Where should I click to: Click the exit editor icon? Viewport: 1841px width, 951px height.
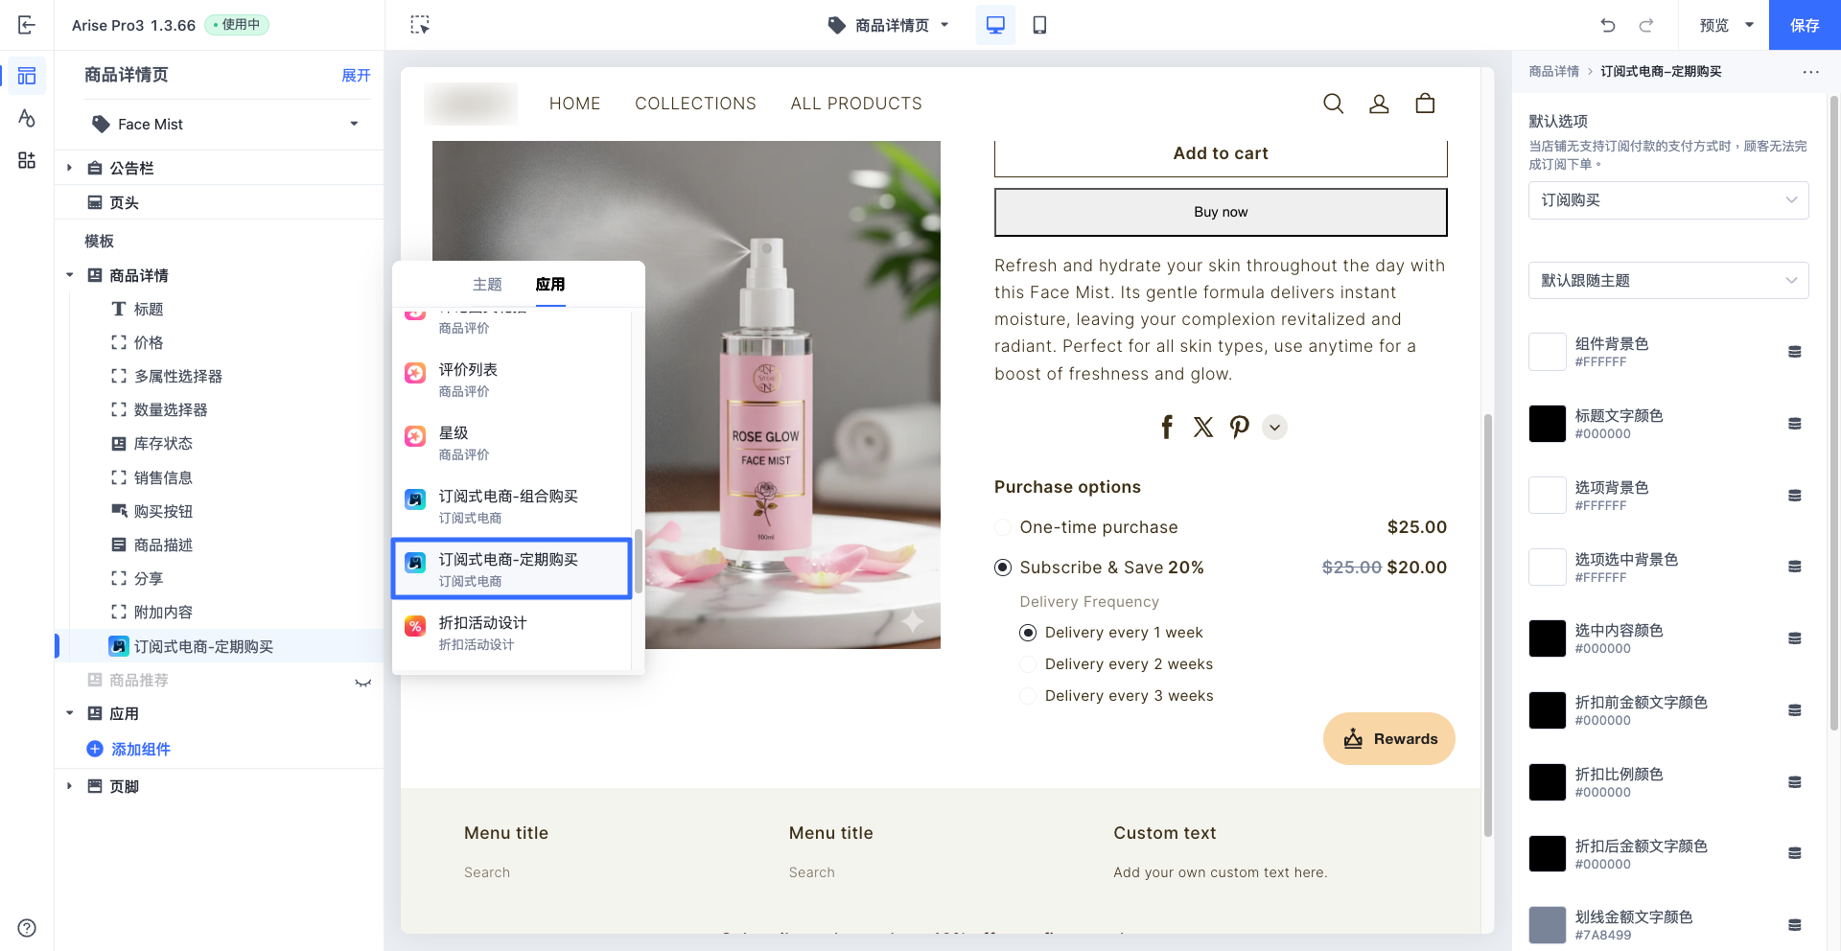27,25
